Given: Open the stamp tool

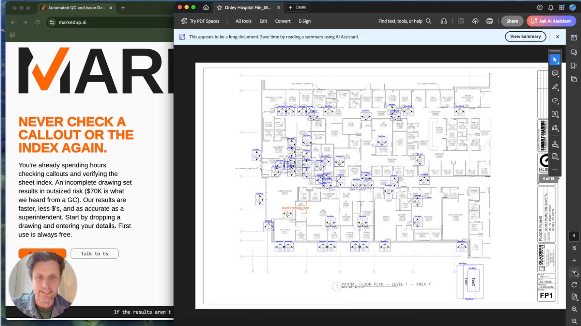Looking at the screenshot, I should point(554,144).
